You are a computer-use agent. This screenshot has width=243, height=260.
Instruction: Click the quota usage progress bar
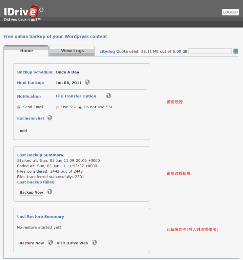click(x=210, y=51)
